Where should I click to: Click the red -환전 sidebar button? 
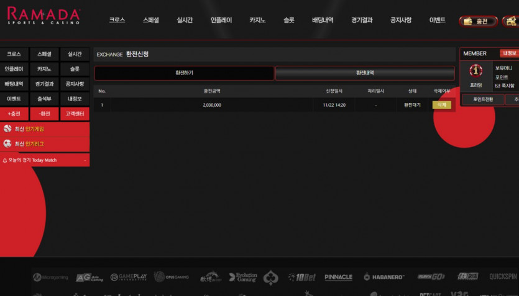pyautogui.click(x=44, y=114)
